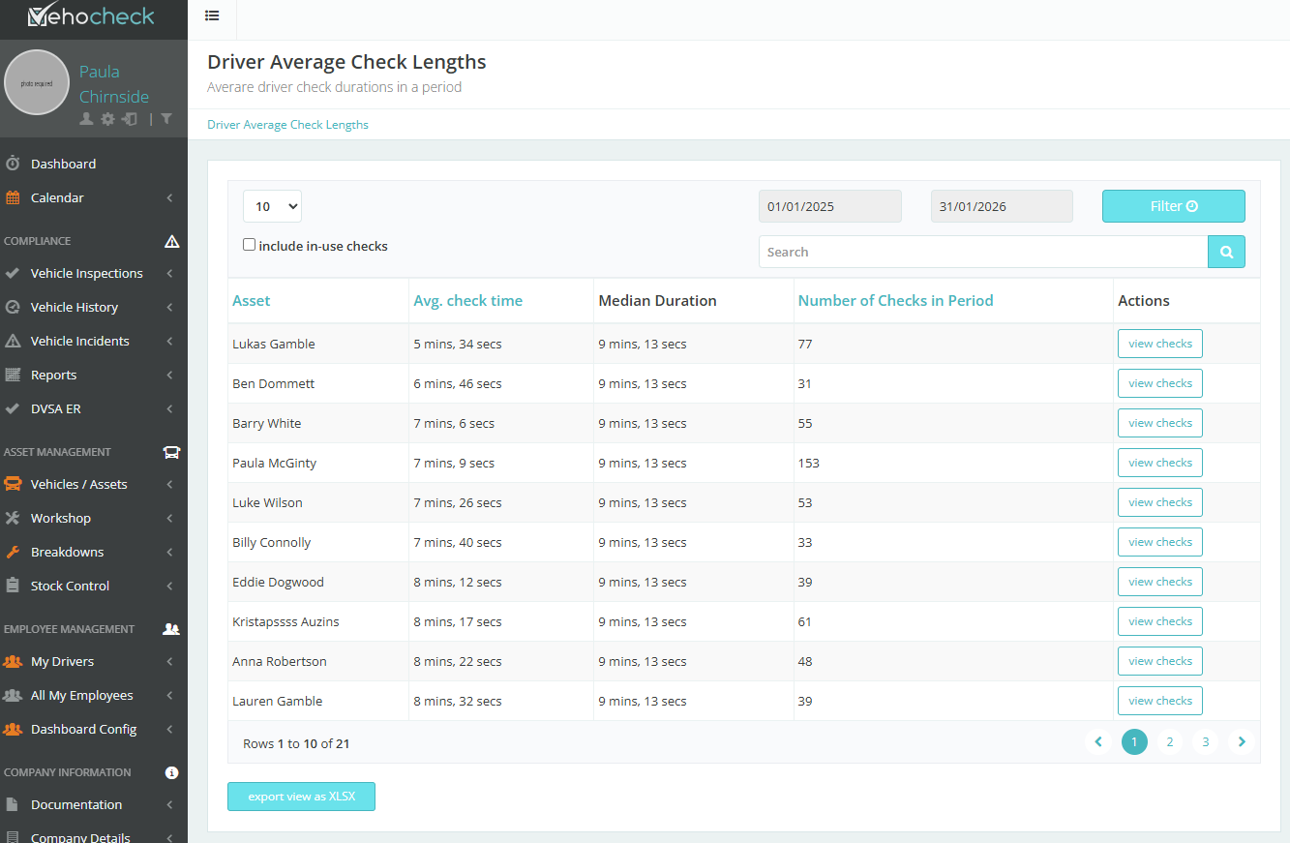This screenshot has height=843, width=1290.
Task: Click the Vehicle History clock icon
Action: tap(13, 307)
